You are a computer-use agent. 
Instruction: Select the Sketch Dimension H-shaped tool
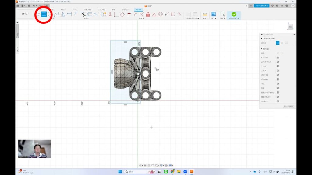[x=69, y=14]
